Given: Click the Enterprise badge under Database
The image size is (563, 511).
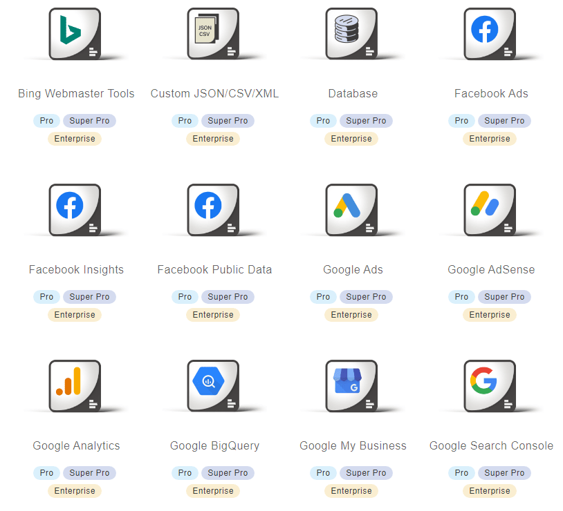Looking at the screenshot, I should click(x=351, y=139).
